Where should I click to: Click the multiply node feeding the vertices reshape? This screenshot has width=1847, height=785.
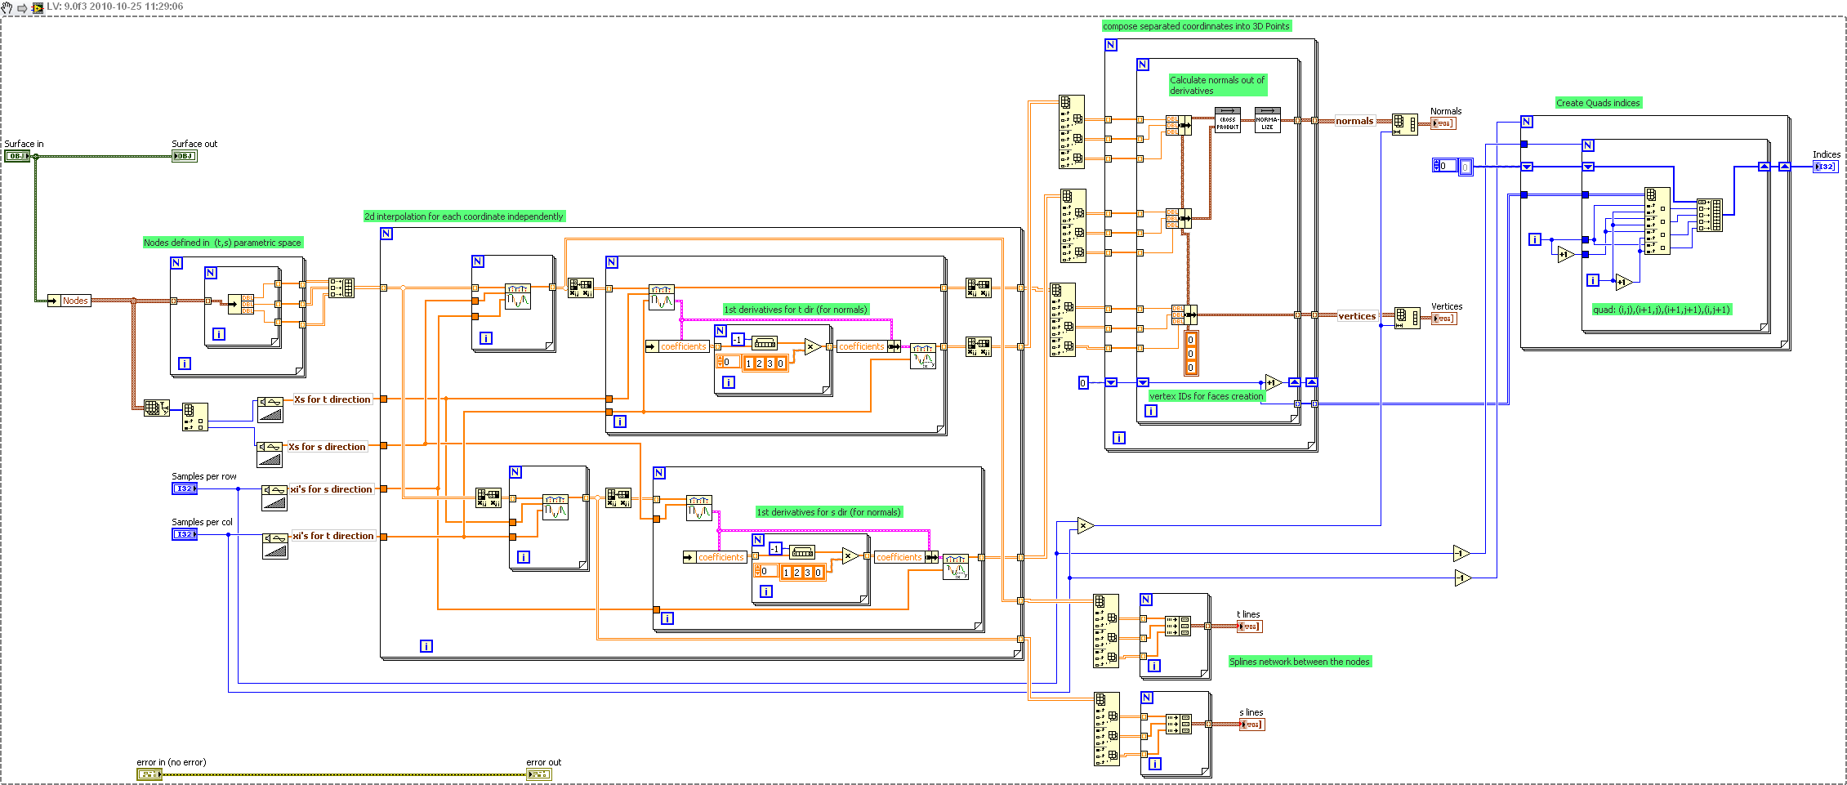(1085, 525)
